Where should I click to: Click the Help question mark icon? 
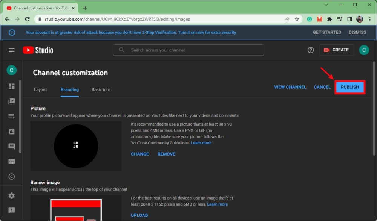311,50
